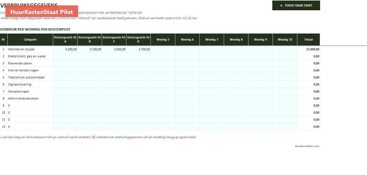
Task: Click the Woning 9 column header
Action: coord(261,39)
